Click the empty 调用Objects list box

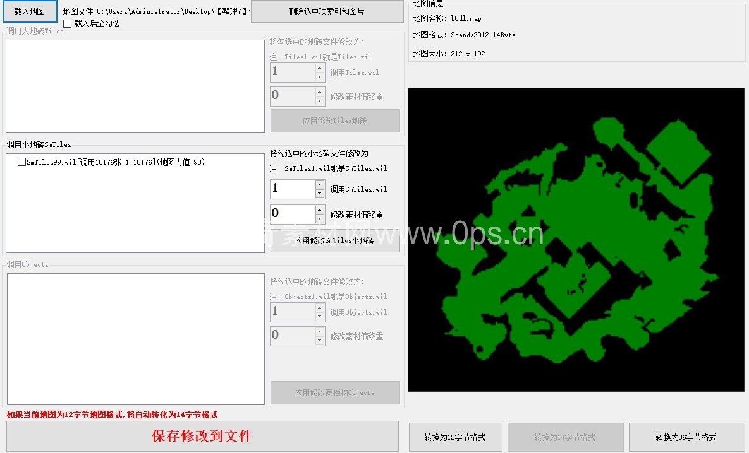tap(135, 339)
